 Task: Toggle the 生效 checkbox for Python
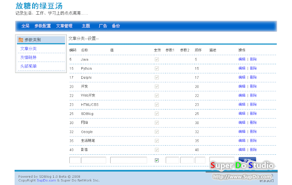click(x=157, y=68)
